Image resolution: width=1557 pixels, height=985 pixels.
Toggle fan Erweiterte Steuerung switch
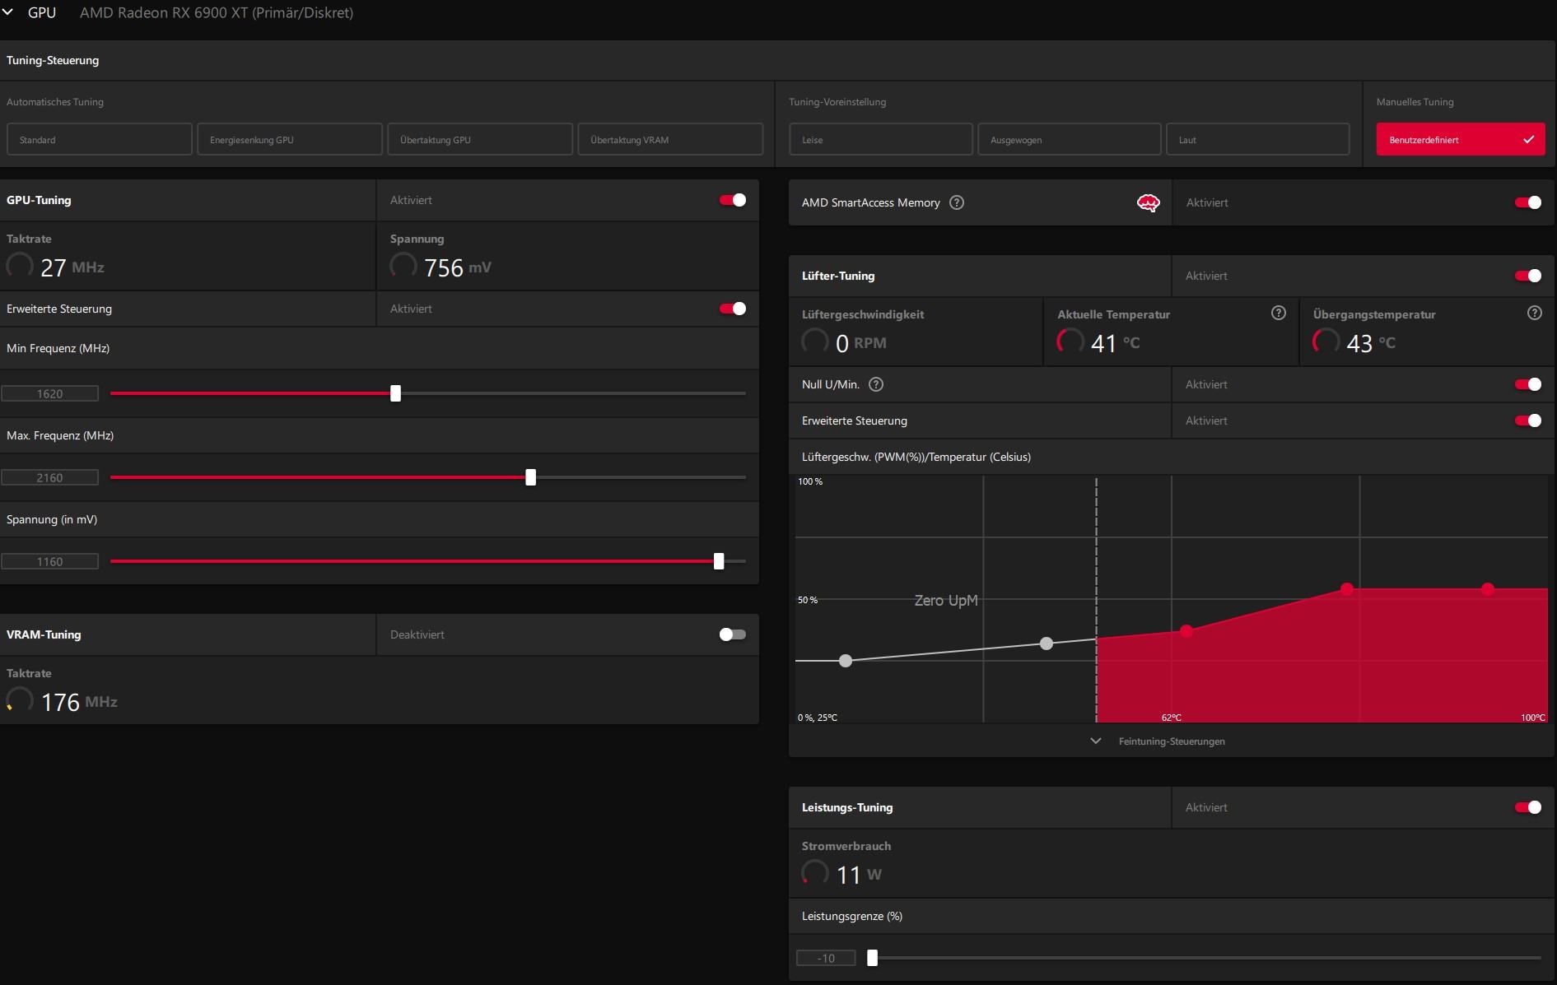click(1528, 420)
